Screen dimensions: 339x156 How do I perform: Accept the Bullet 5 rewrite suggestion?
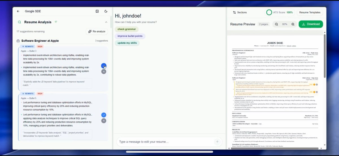[x=104, y=115]
